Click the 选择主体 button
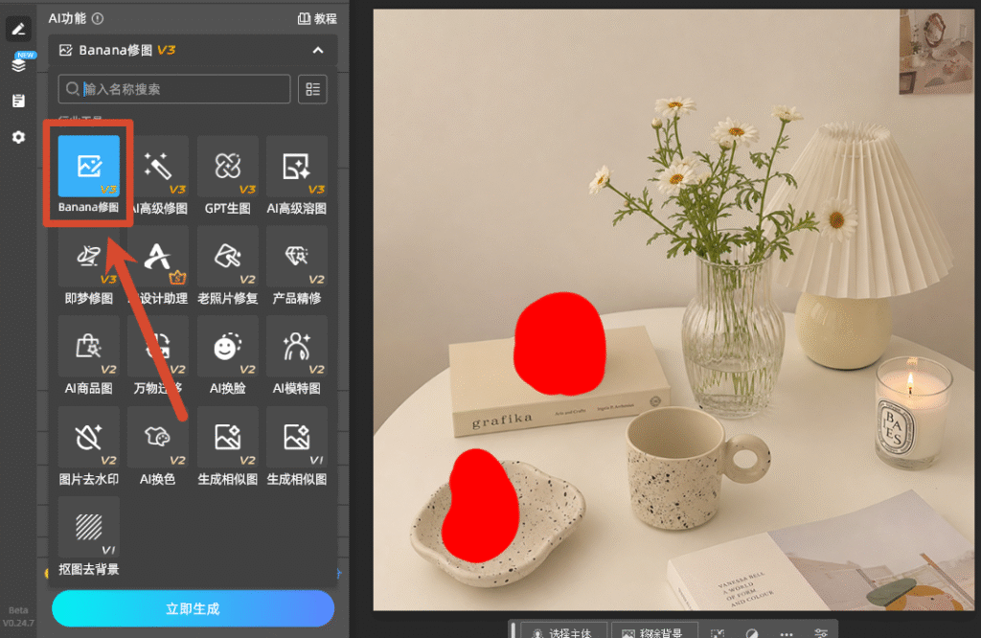This screenshot has height=638, width=981. coord(563,631)
